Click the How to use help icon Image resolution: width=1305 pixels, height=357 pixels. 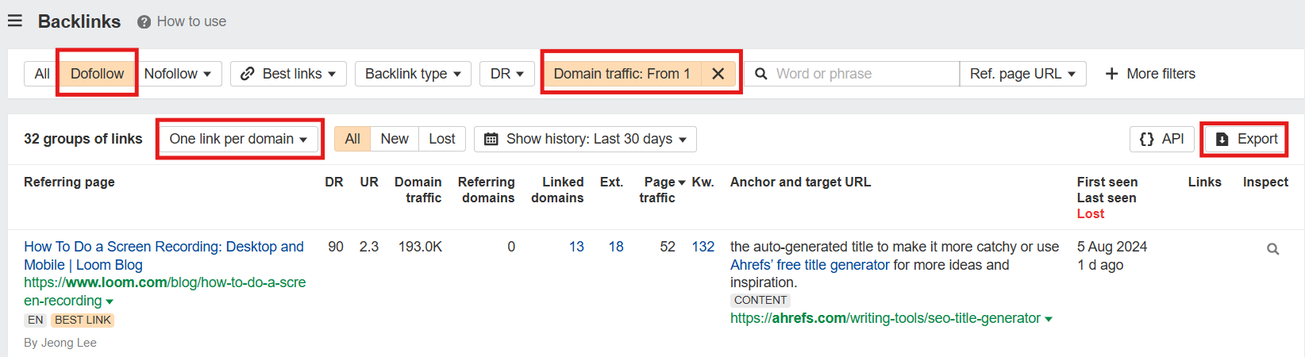(144, 22)
